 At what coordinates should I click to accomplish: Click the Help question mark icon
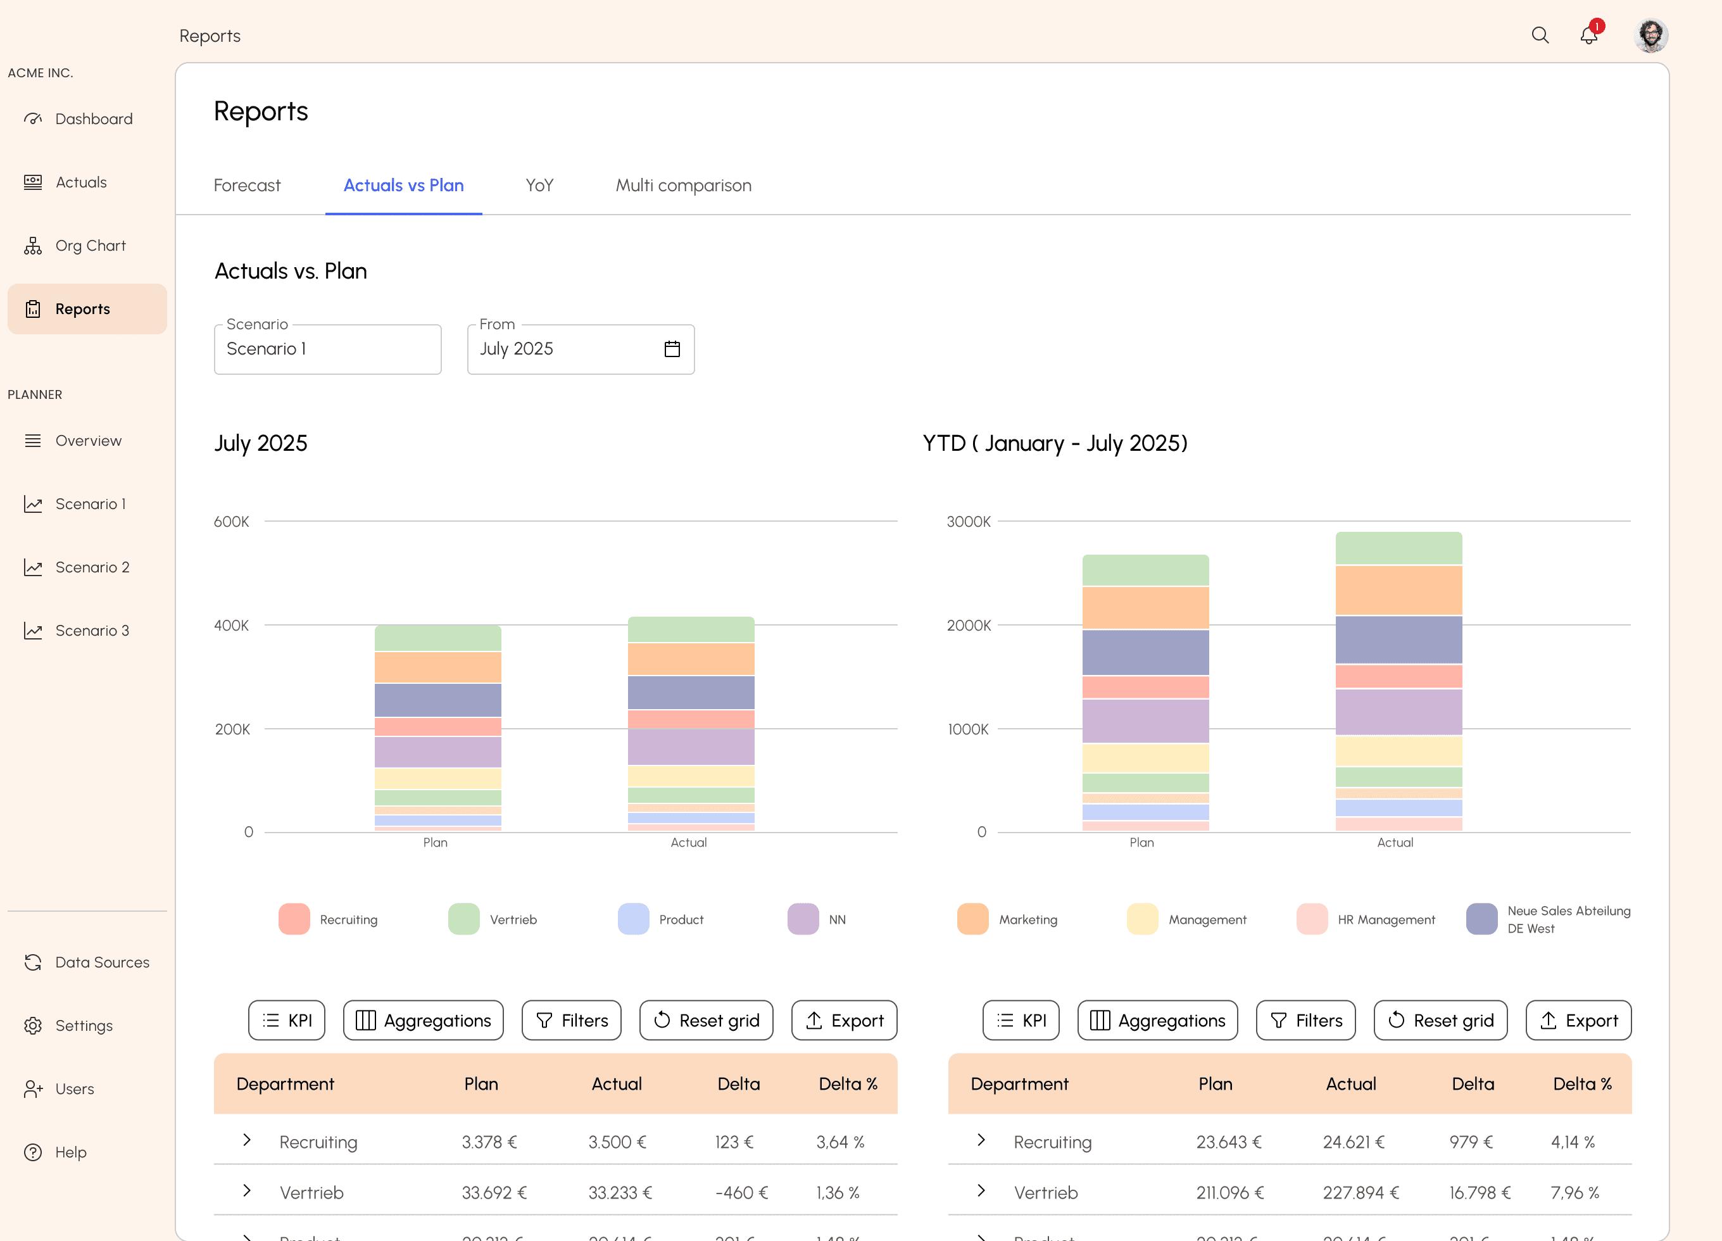33,1152
